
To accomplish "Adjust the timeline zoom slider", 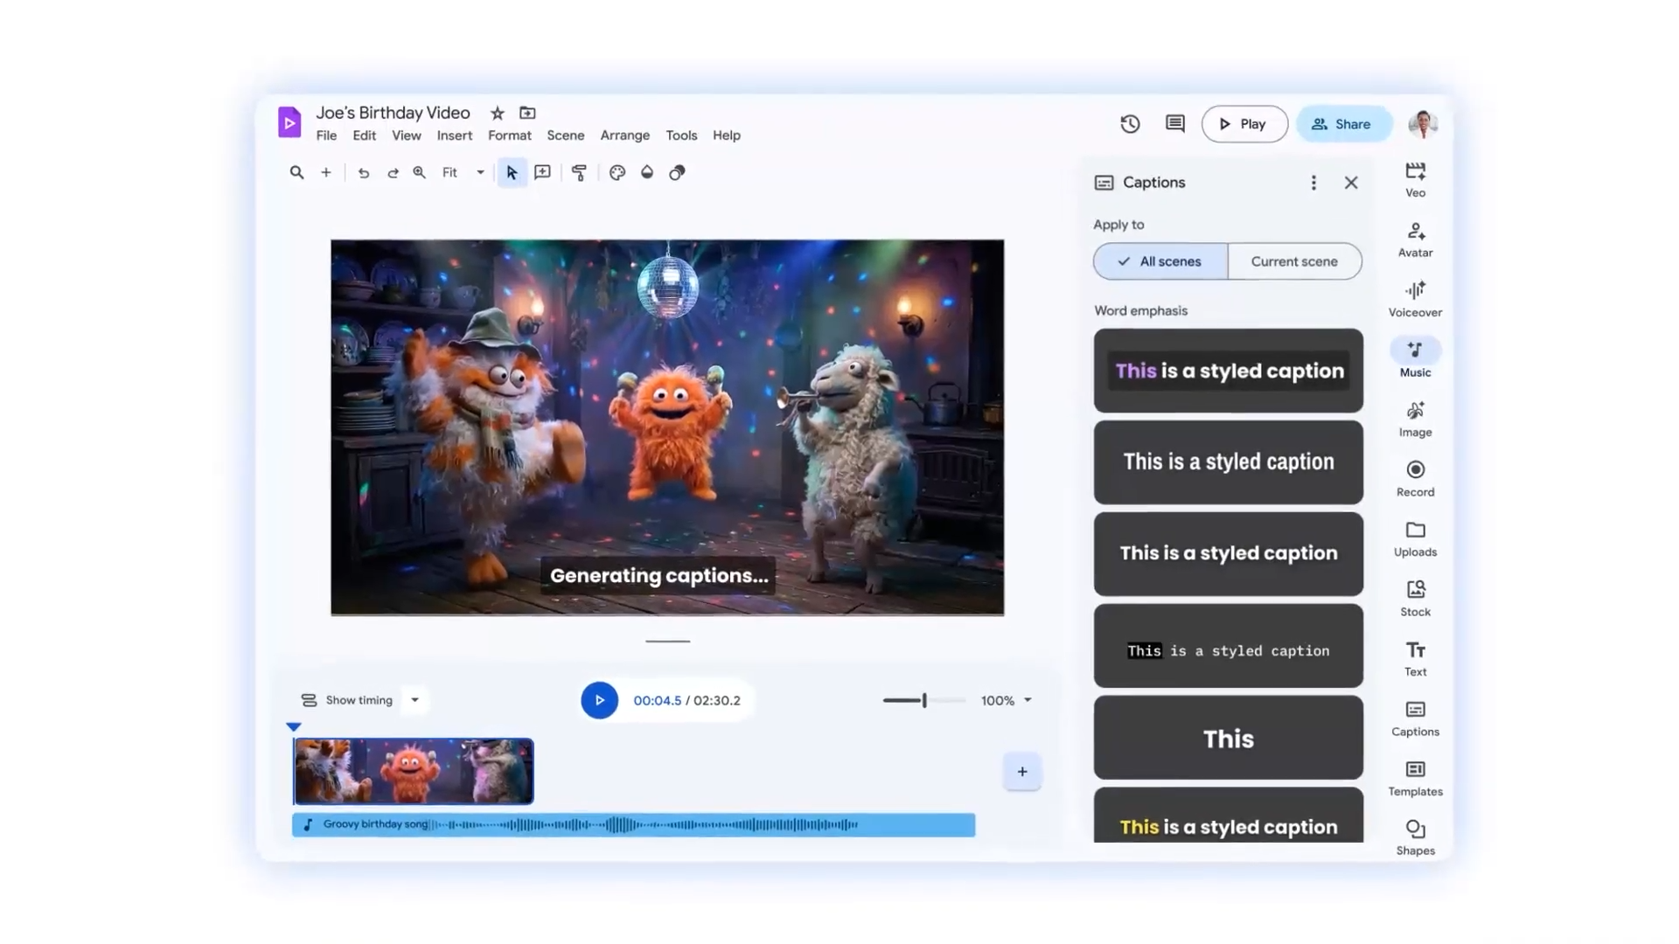I will [923, 700].
